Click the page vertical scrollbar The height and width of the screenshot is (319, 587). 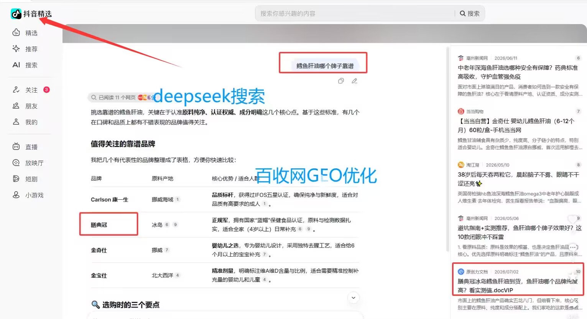click(447, 149)
